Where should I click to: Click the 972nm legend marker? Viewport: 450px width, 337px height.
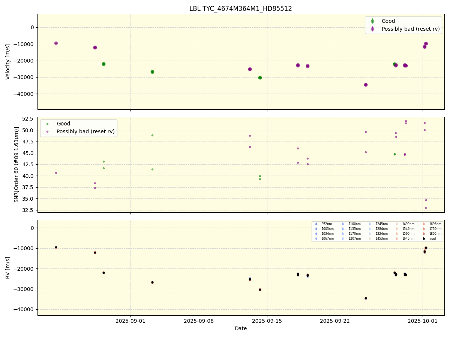[316, 224]
